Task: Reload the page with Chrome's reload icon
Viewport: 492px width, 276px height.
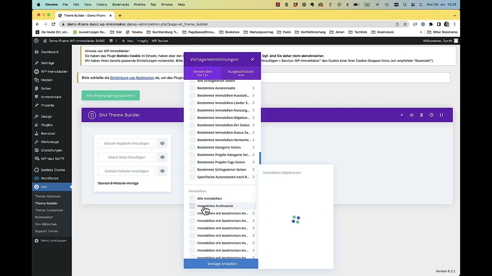Action: coord(54,24)
